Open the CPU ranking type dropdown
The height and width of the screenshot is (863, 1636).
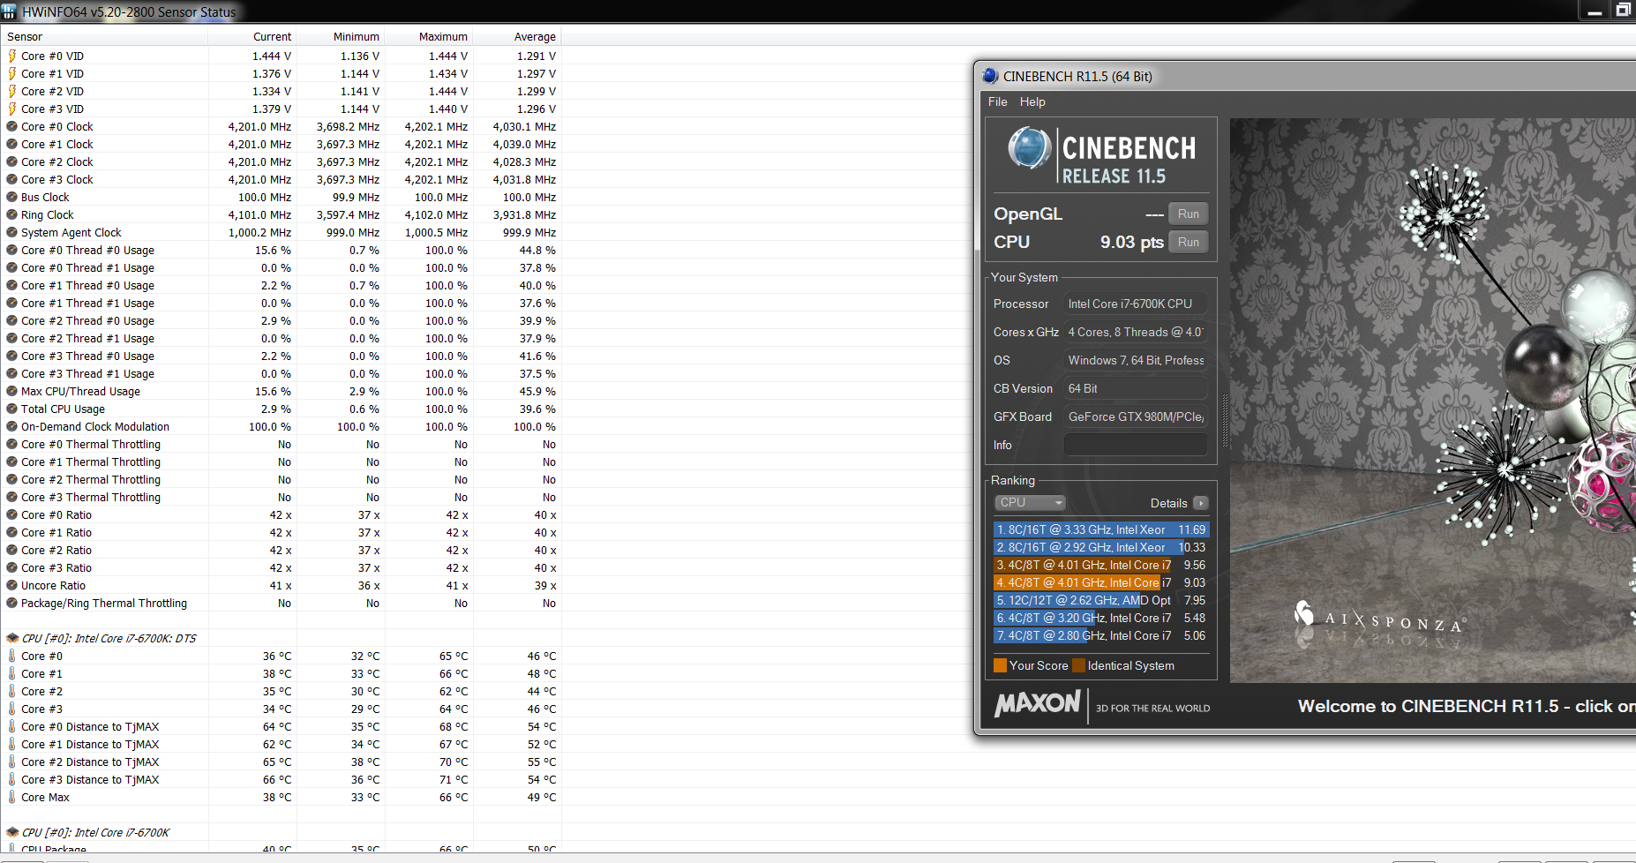[x=1031, y=502]
